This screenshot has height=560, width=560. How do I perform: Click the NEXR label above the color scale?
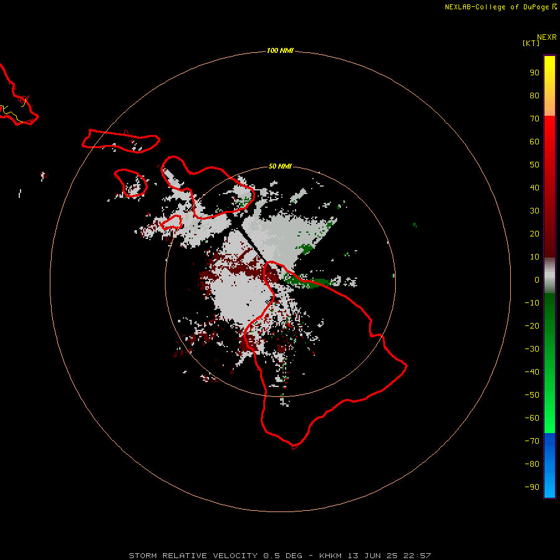tap(547, 37)
